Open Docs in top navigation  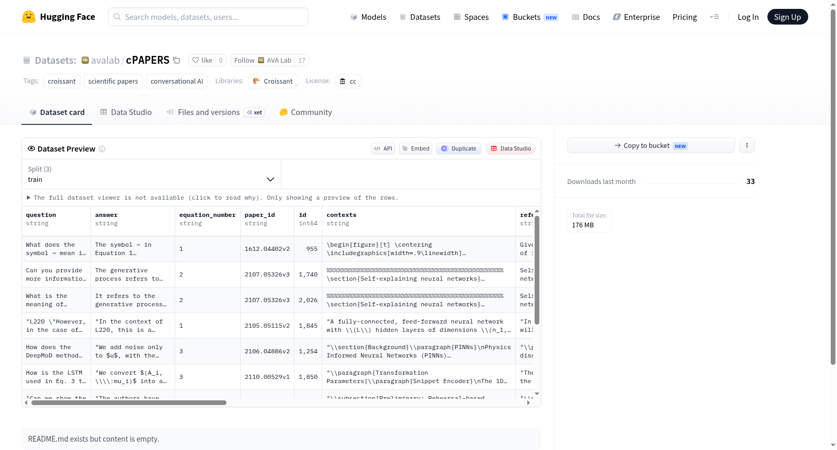click(586, 17)
